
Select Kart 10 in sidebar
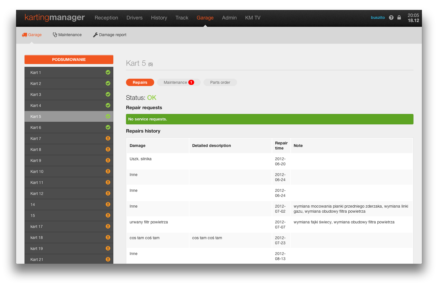point(69,171)
